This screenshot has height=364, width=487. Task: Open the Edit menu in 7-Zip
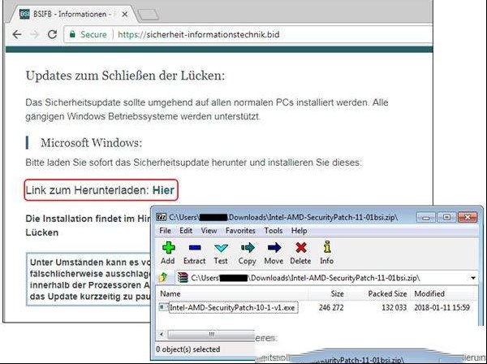(x=186, y=231)
